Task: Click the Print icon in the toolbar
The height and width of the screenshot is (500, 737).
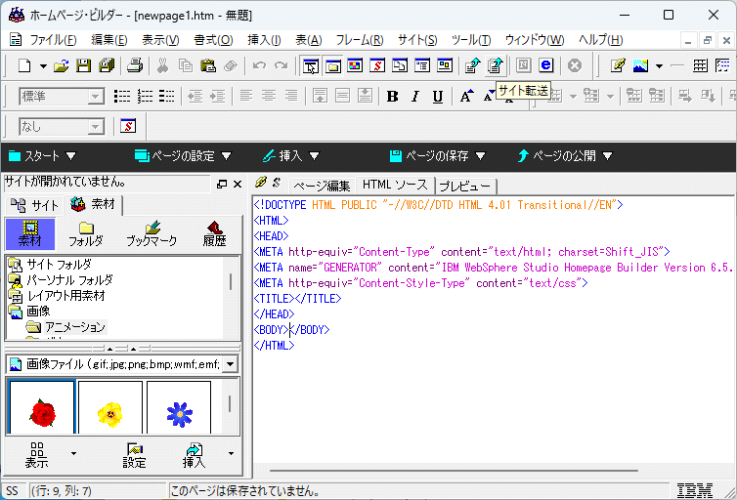Action: (x=135, y=65)
